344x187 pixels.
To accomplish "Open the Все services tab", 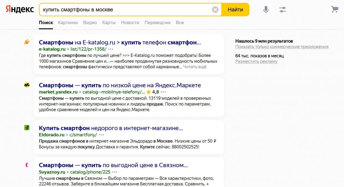I will click(x=180, y=22).
